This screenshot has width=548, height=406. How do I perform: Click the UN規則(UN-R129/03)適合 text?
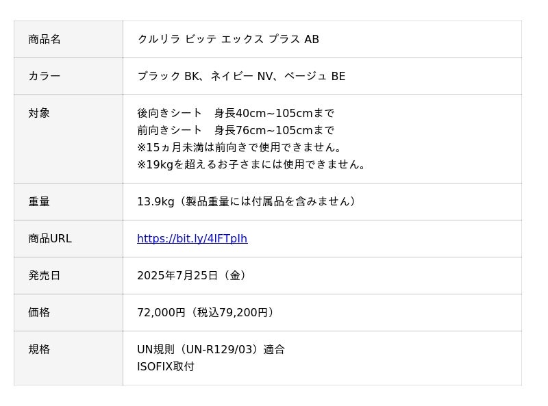(211, 350)
